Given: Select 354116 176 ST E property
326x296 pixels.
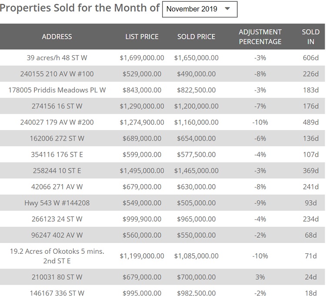Looking at the screenshot, I should (57, 155).
